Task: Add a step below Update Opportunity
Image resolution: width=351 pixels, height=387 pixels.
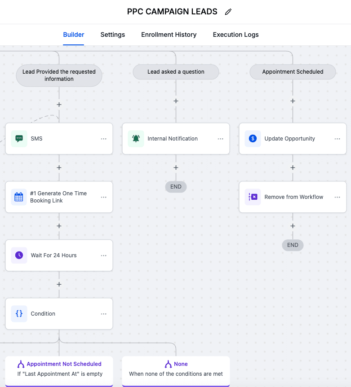Action: (293, 167)
